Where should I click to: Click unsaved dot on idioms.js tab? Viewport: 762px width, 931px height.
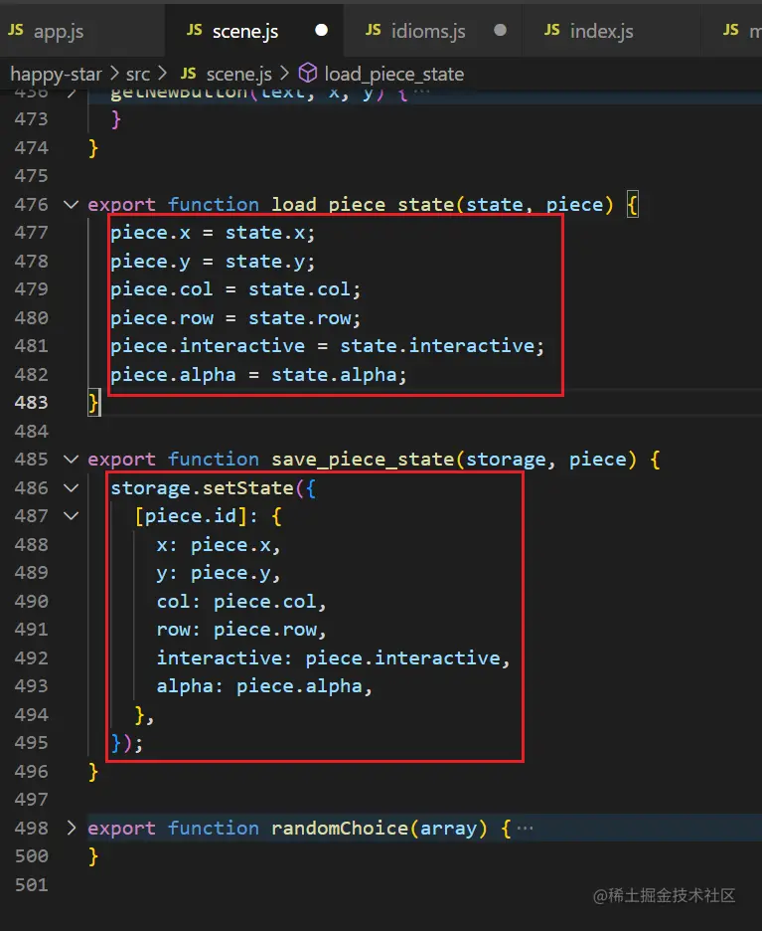(x=500, y=30)
